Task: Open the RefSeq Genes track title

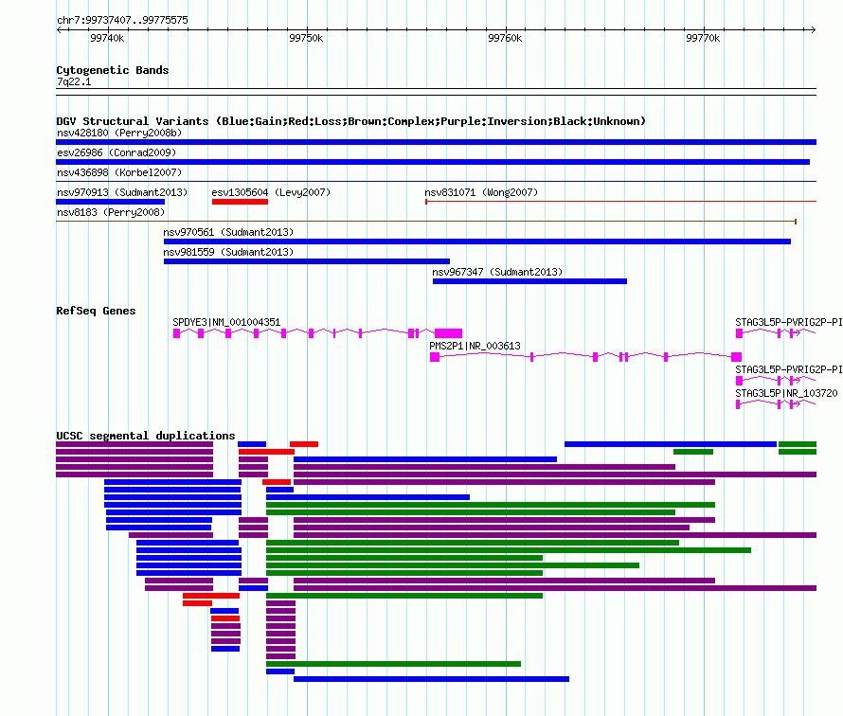Action: coord(96,311)
